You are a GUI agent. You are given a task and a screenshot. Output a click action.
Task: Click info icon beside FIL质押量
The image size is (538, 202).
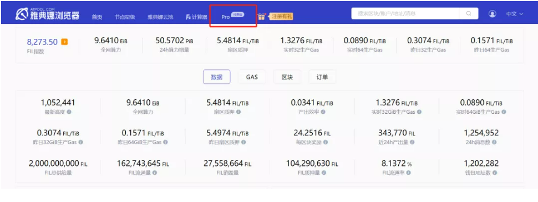(324, 173)
